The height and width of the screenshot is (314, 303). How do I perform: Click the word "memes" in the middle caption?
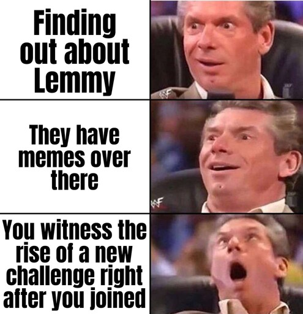click(x=51, y=158)
